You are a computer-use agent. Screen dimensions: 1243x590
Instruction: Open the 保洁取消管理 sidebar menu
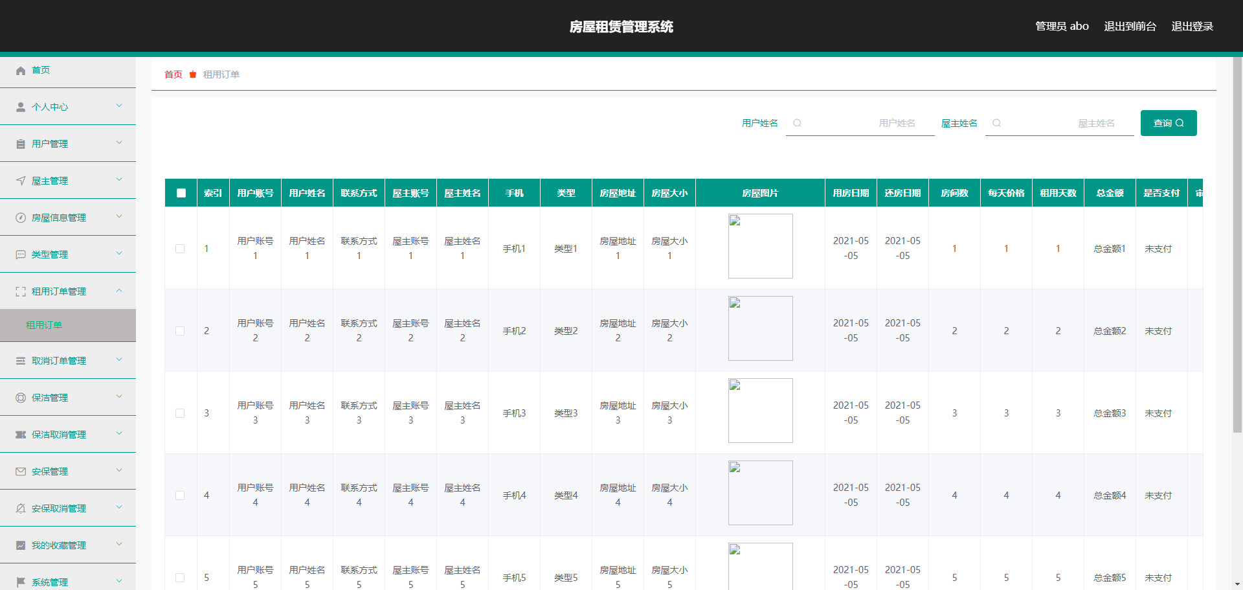pos(68,435)
